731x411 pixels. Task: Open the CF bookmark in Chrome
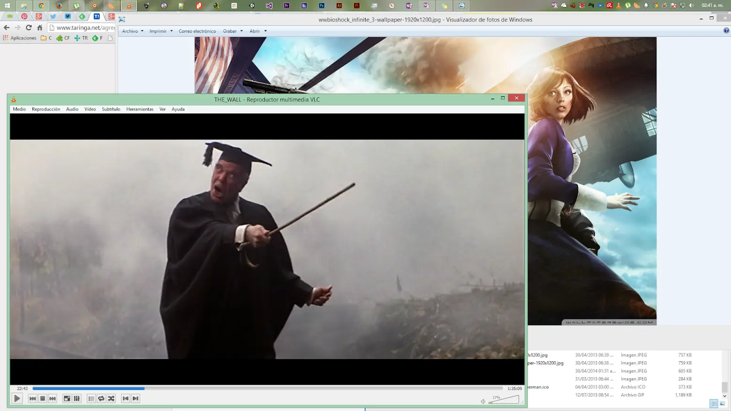63,38
